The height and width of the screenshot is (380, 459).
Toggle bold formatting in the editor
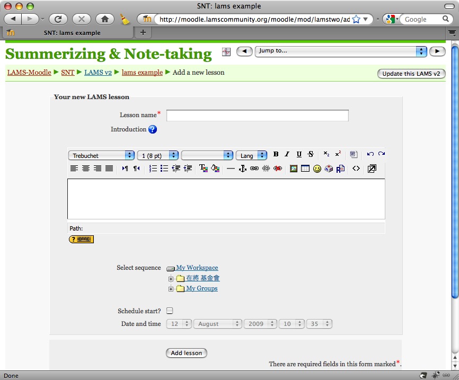[276, 155]
